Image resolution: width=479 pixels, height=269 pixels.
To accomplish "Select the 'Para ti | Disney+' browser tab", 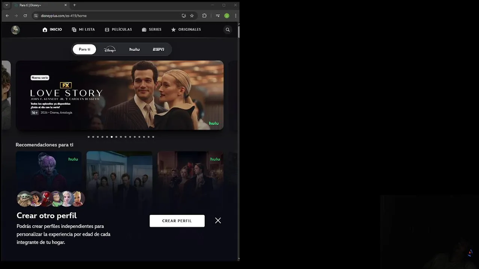I will tap(40, 5).
